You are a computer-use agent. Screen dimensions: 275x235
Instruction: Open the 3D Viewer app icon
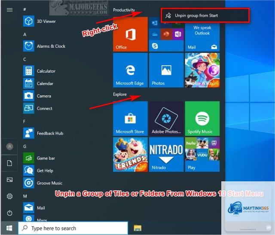click(x=29, y=21)
